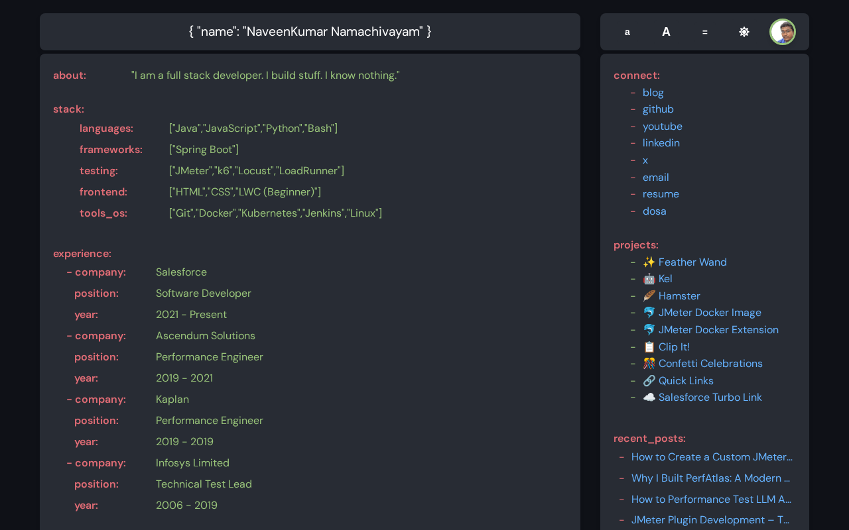
Task: Open the Feather Wand project
Action: (692, 262)
